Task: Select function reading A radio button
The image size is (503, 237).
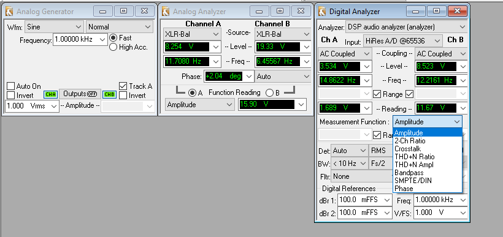Action: point(192,93)
